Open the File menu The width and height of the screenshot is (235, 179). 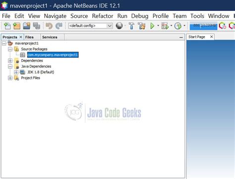click(x=6, y=16)
